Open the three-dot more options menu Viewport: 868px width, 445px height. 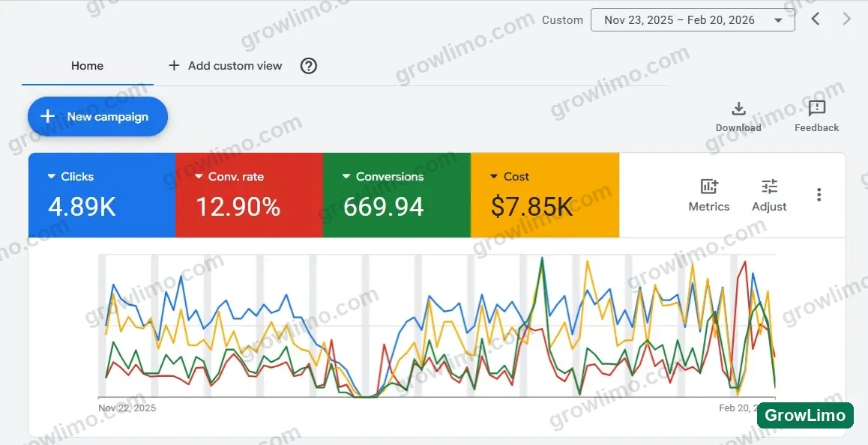pyautogui.click(x=819, y=195)
